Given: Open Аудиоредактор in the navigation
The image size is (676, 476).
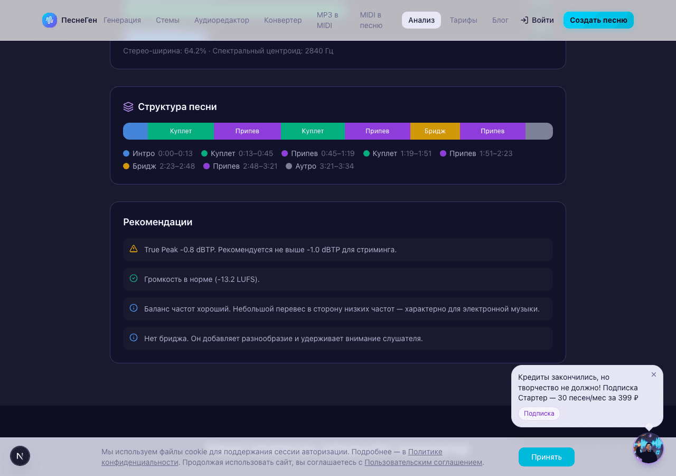Looking at the screenshot, I should tap(221, 20).
